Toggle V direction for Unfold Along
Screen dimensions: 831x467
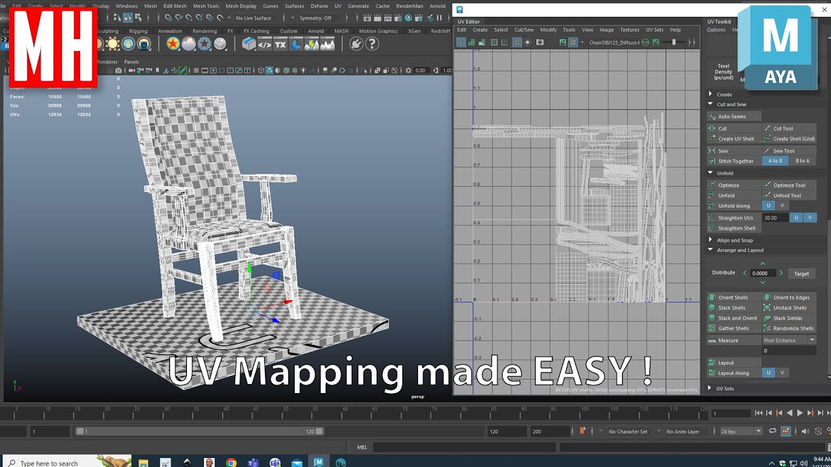(x=782, y=206)
